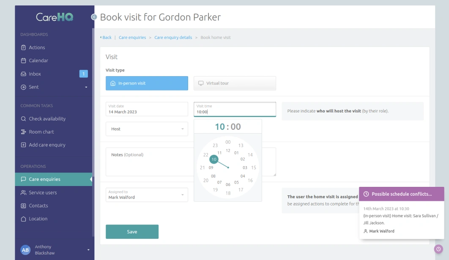This screenshot has height=260, width=449.
Task: Click the Visit date field
Action: tap(147, 109)
